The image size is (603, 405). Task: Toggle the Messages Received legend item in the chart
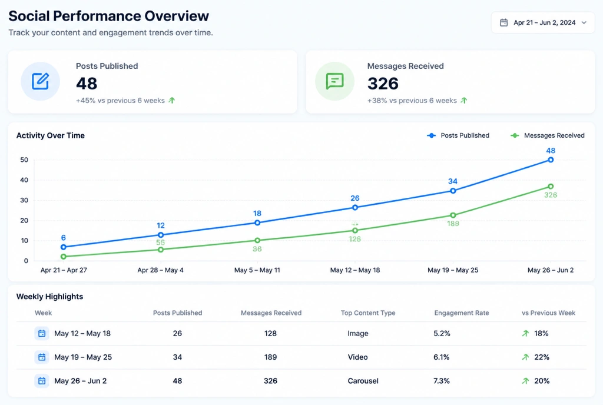(x=547, y=135)
